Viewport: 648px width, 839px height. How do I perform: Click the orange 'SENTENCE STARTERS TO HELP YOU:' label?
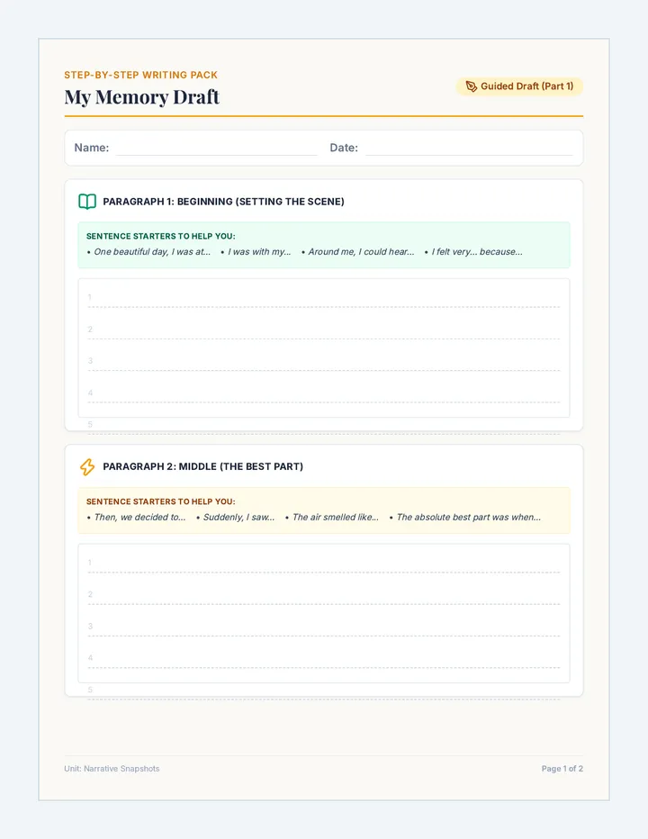pyautogui.click(x=160, y=501)
